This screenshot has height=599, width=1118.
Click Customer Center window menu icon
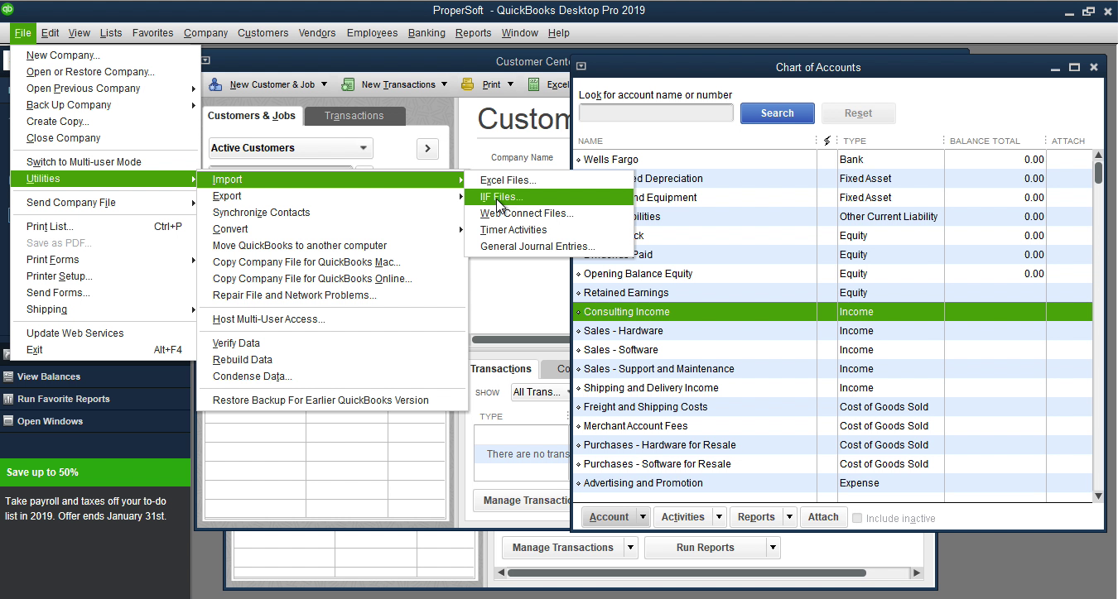[x=205, y=60]
